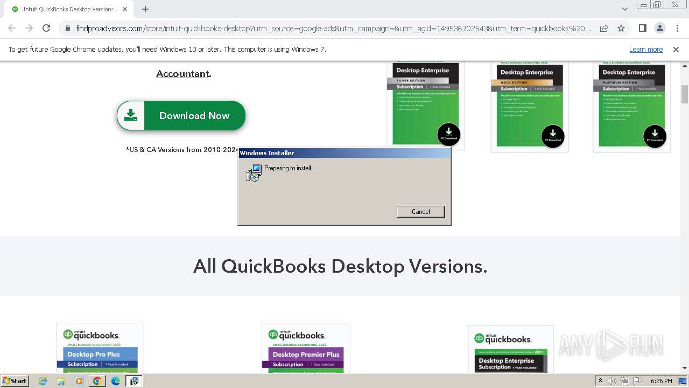The width and height of the screenshot is (689, 388).
Task: Bookmark this page with the star icon
Action: click(621, 28)
